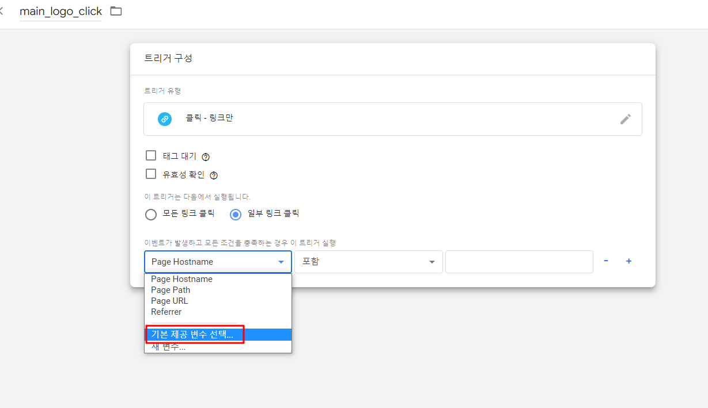Enable the 태그 대기 checkbox
The width and height of the screenshot is (708, 408).
(151, 155)
